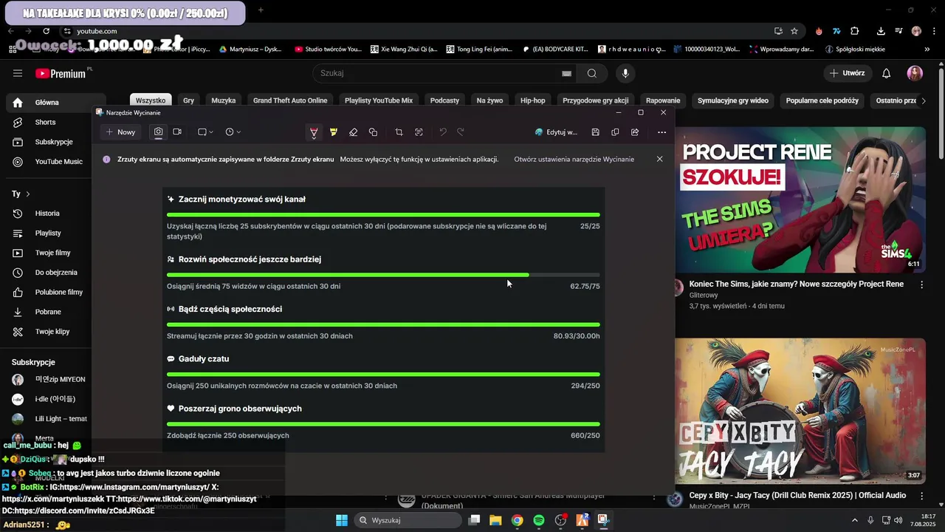
Task: Select the yellow highlighter tool
Action: click(334, 132)
